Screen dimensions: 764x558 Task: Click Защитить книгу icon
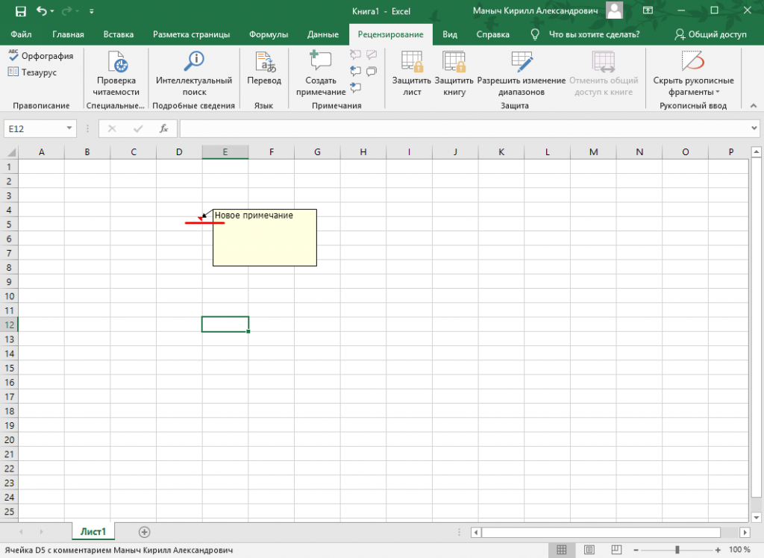pyautogui.click(x=454, y=63)
